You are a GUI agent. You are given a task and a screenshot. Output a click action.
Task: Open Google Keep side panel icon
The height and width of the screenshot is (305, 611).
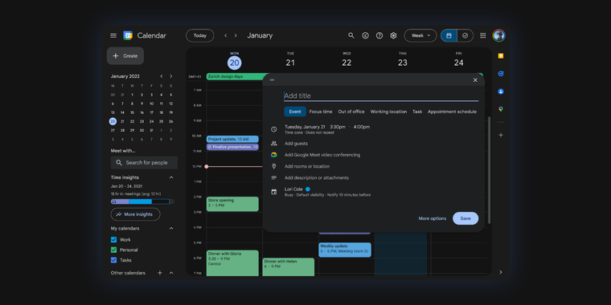click(x=501, y=56)
